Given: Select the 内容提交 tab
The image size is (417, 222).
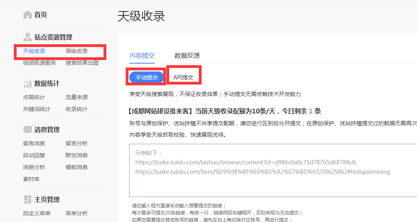Looking at the screenshot, I should coord(142,55).
